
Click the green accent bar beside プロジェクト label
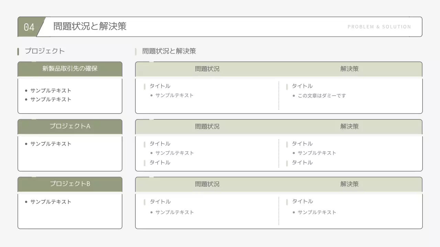pyautogui.click(x=18, y=51)
